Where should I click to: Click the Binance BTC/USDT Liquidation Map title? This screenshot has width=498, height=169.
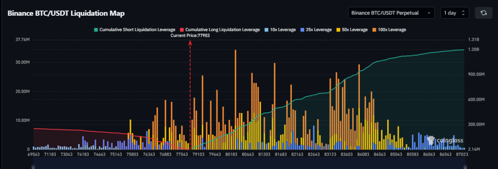tap(66, 13)
